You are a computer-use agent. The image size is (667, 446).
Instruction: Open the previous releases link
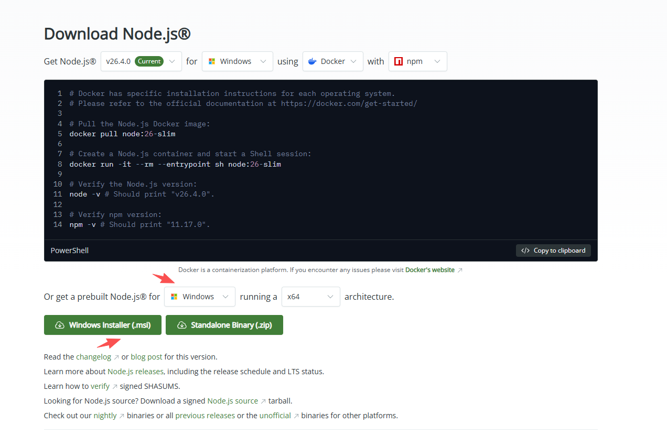pyautogui.click(x=205, y=416)
